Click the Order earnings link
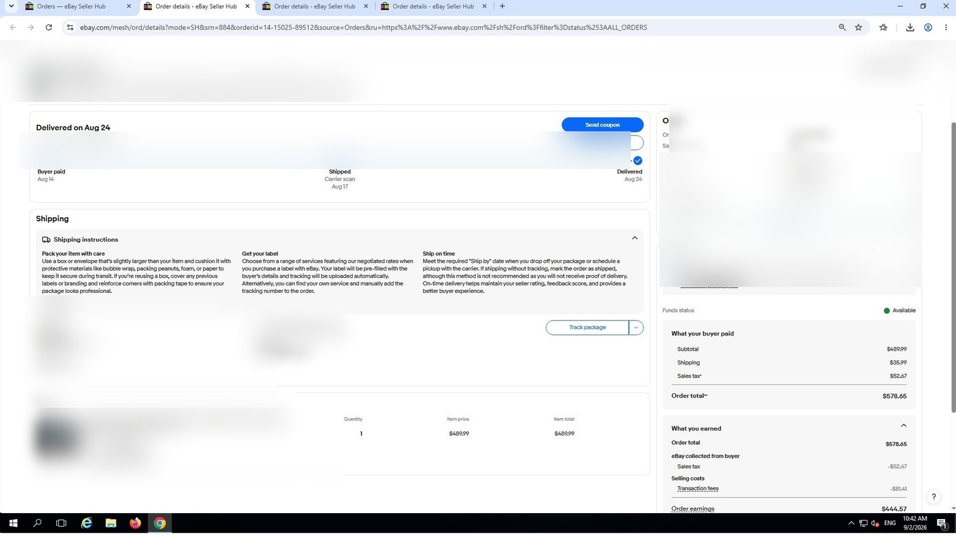This screenshot has height=537, width=956. tap(693, 509)
